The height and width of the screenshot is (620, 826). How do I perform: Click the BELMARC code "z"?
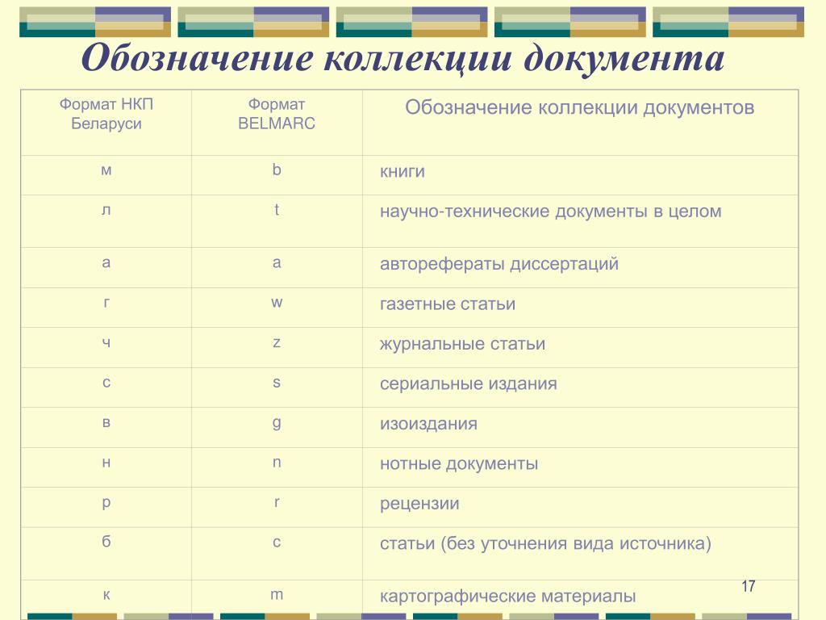coord(277,342)
